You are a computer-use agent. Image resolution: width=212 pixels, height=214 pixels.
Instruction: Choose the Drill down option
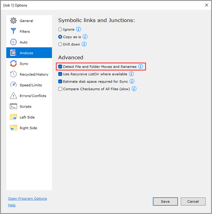[x=60, y=44]
